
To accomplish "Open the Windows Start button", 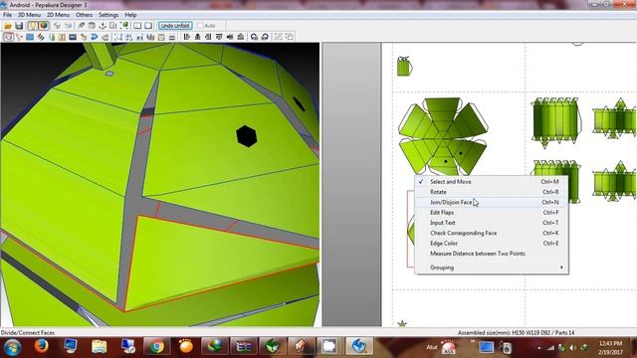I will (12, 347).
